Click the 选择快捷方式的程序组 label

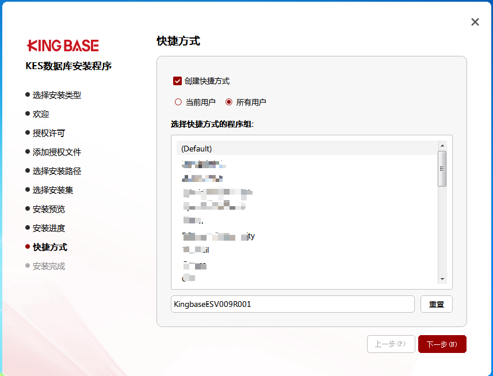(x=212, y=124)
